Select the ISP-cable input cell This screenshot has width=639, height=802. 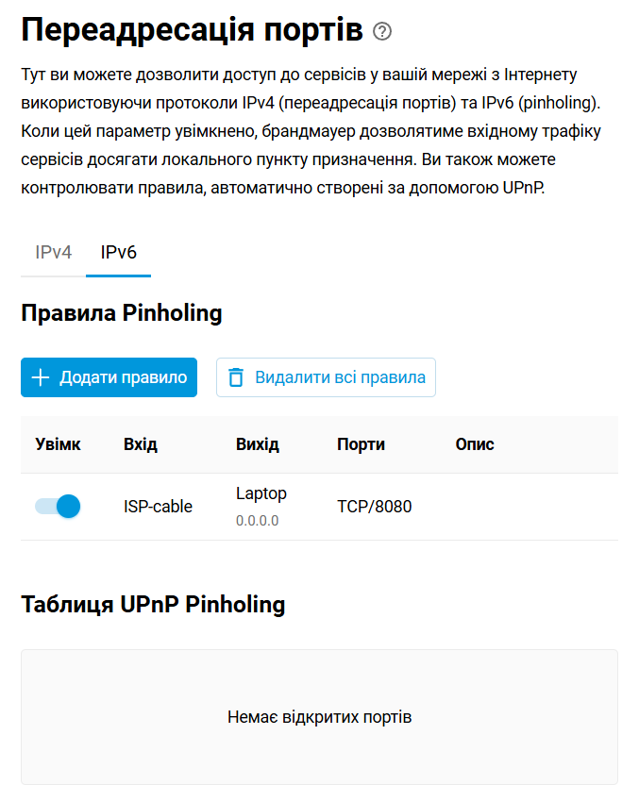click(x=158, y=507)
